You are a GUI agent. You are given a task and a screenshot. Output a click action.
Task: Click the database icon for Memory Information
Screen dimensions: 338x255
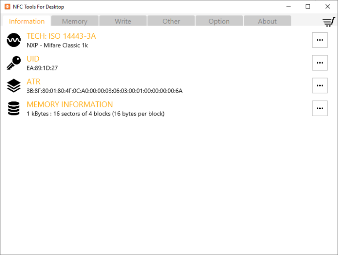coord(14,108)
